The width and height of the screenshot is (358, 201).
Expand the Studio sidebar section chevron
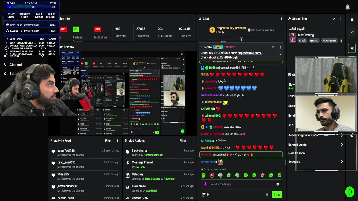[x=43, y=56]
